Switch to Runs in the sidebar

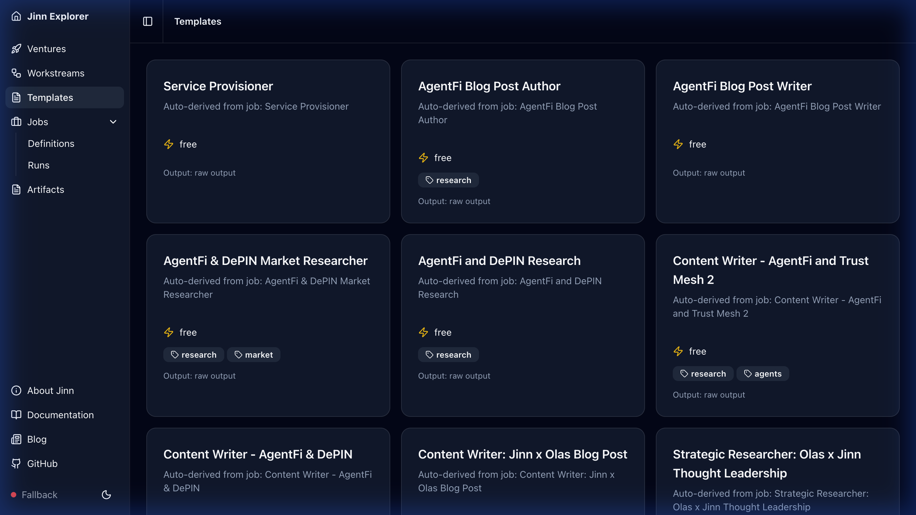point(38,165)
